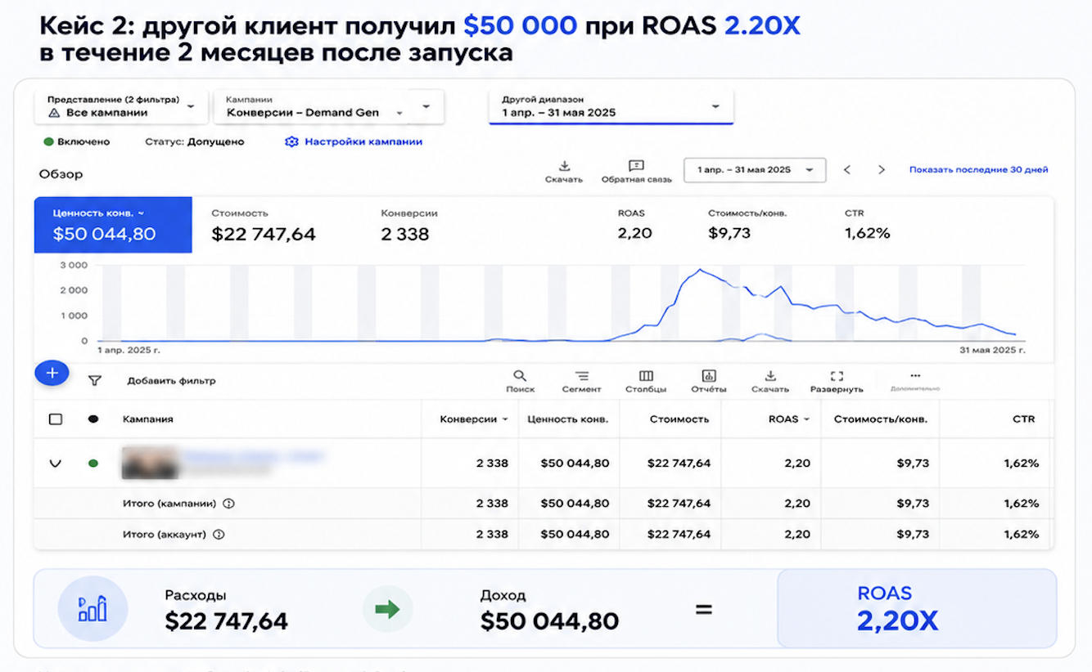This screenshot has height=672, width=1092.
Task: Click the Развернуть expand icon
Action: click(837, 382)
